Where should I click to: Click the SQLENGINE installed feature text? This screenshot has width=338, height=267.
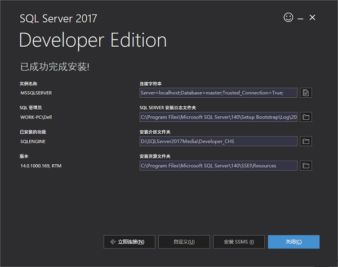tap(33, 142)
